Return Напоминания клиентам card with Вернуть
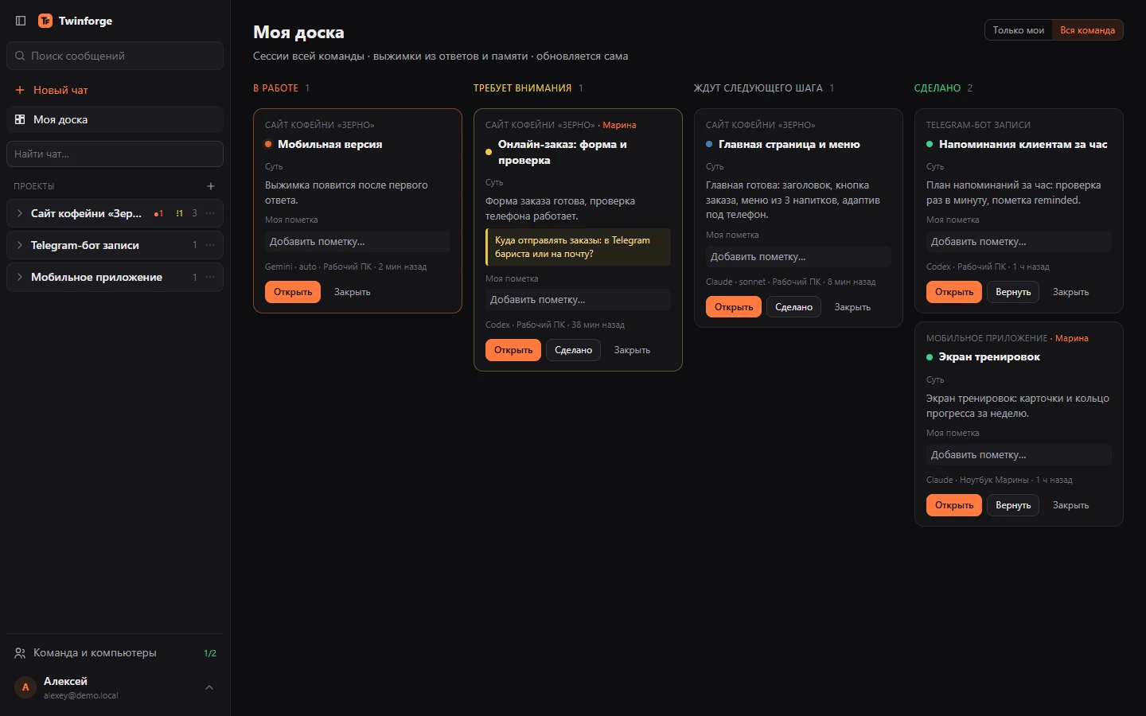The height and width of the screenshot is (716, 1146). click(1013, 292)
